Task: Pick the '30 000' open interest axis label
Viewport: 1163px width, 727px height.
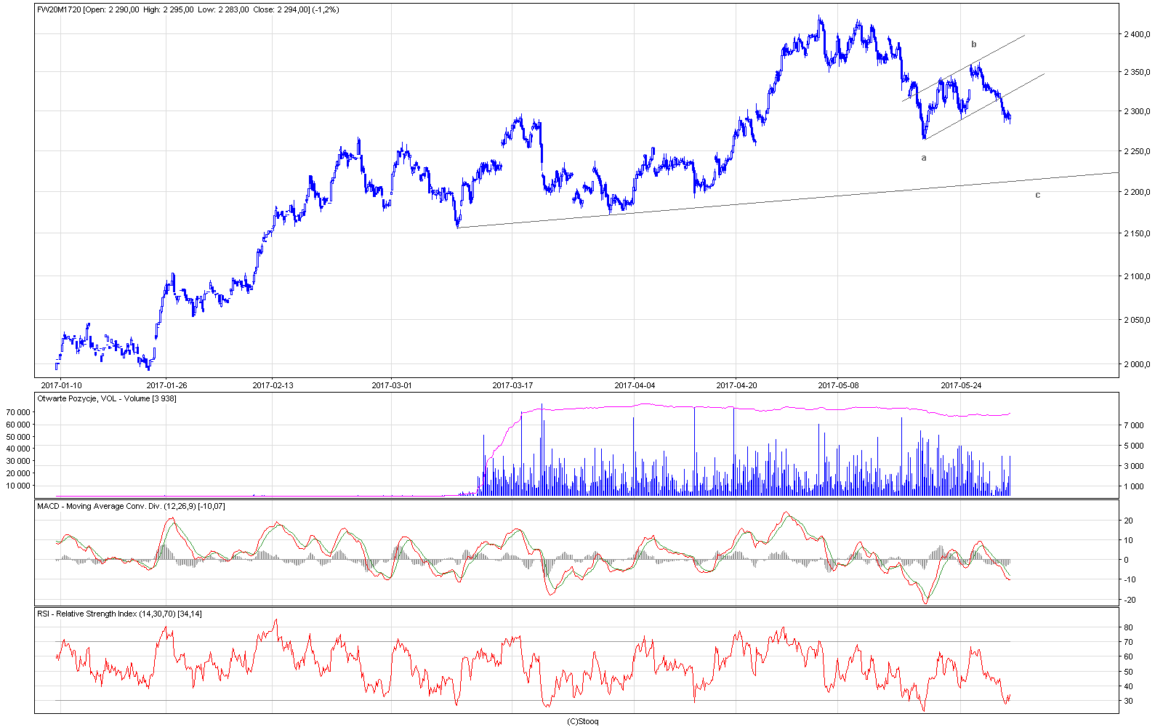Action: (x=17, y=461)
